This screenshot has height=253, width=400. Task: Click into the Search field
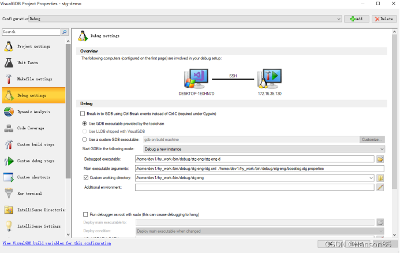(31, 32)
